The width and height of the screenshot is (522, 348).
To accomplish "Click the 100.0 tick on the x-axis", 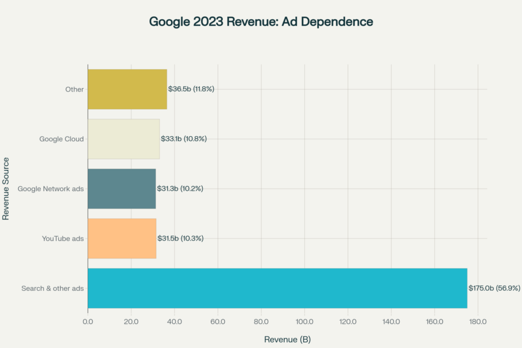I will [x=304, y=322].
